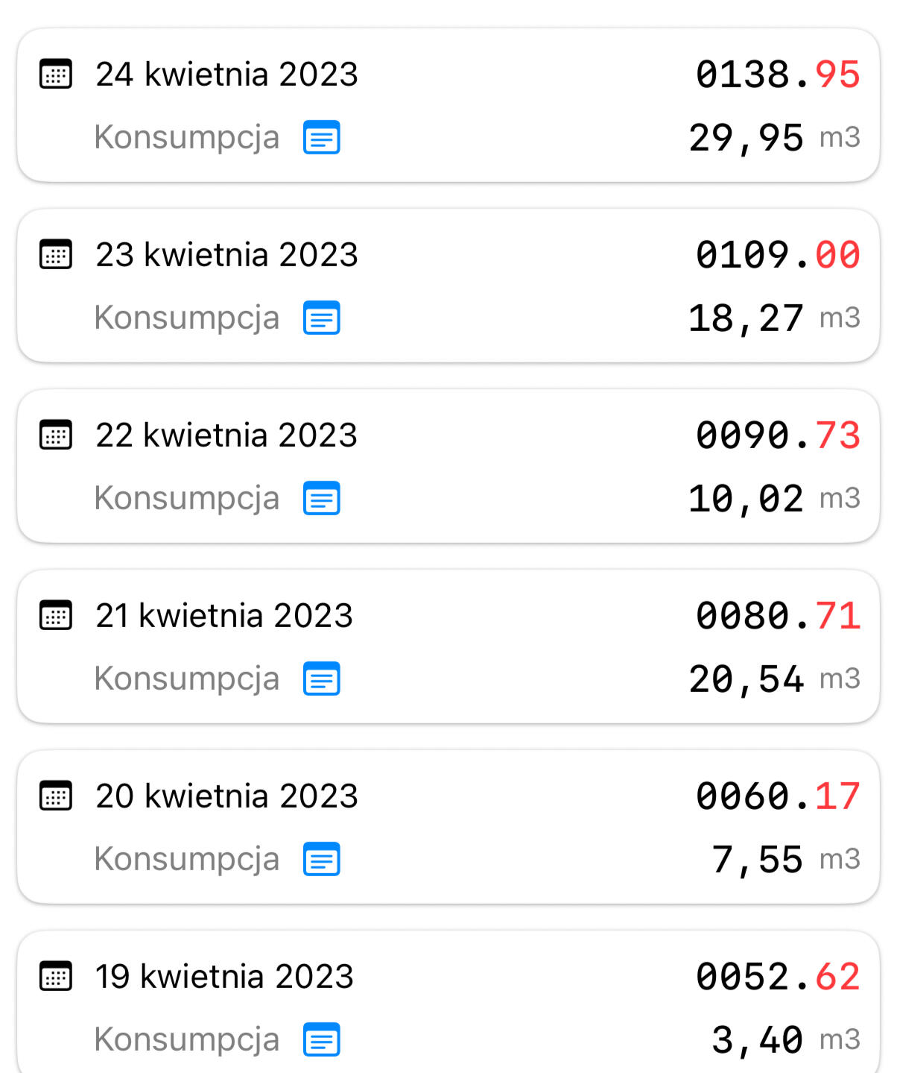Viewport: 897px width, 1073px height.
Task: Open the note icon for 20 kwietnia
Action: [322, 860]
